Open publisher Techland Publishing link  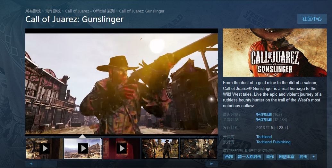click(x=273, y=142)
